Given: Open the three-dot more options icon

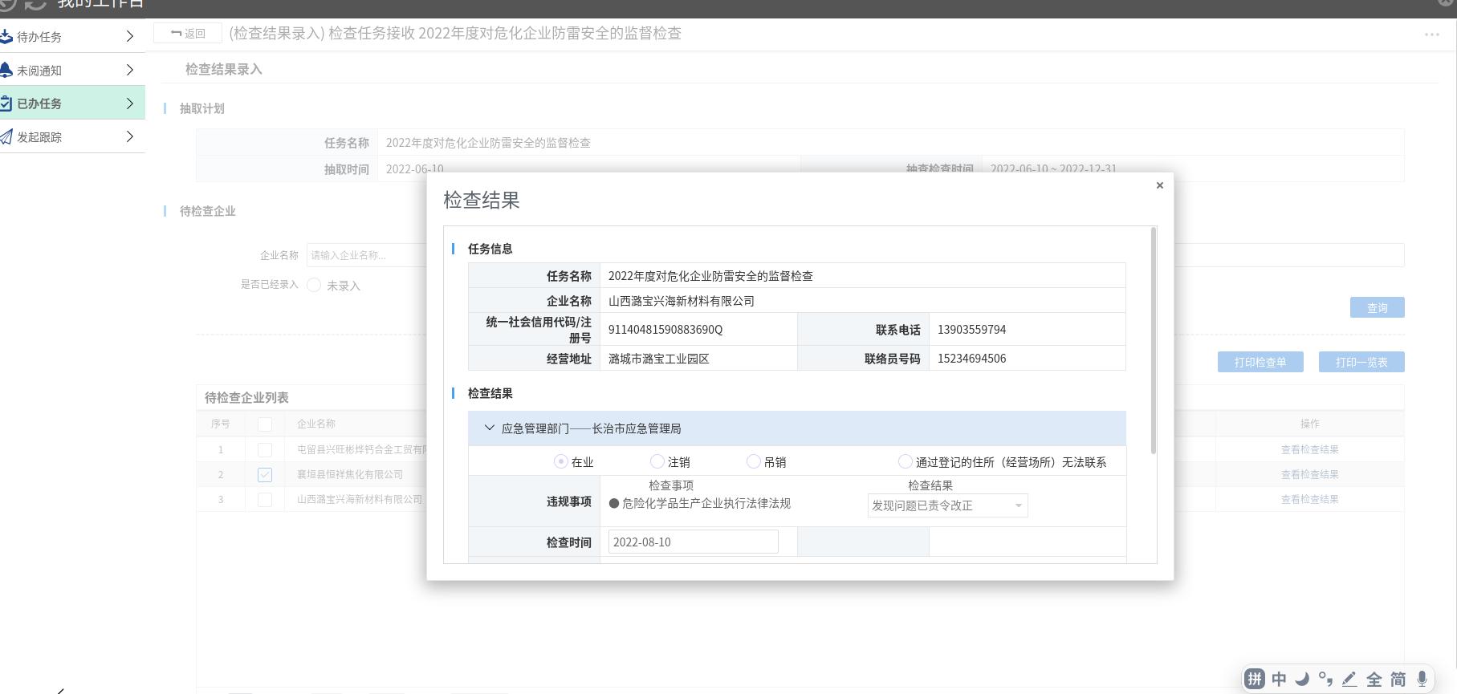Looking at the screenshot, I should pyautogui.click(x=1431, y=34).
